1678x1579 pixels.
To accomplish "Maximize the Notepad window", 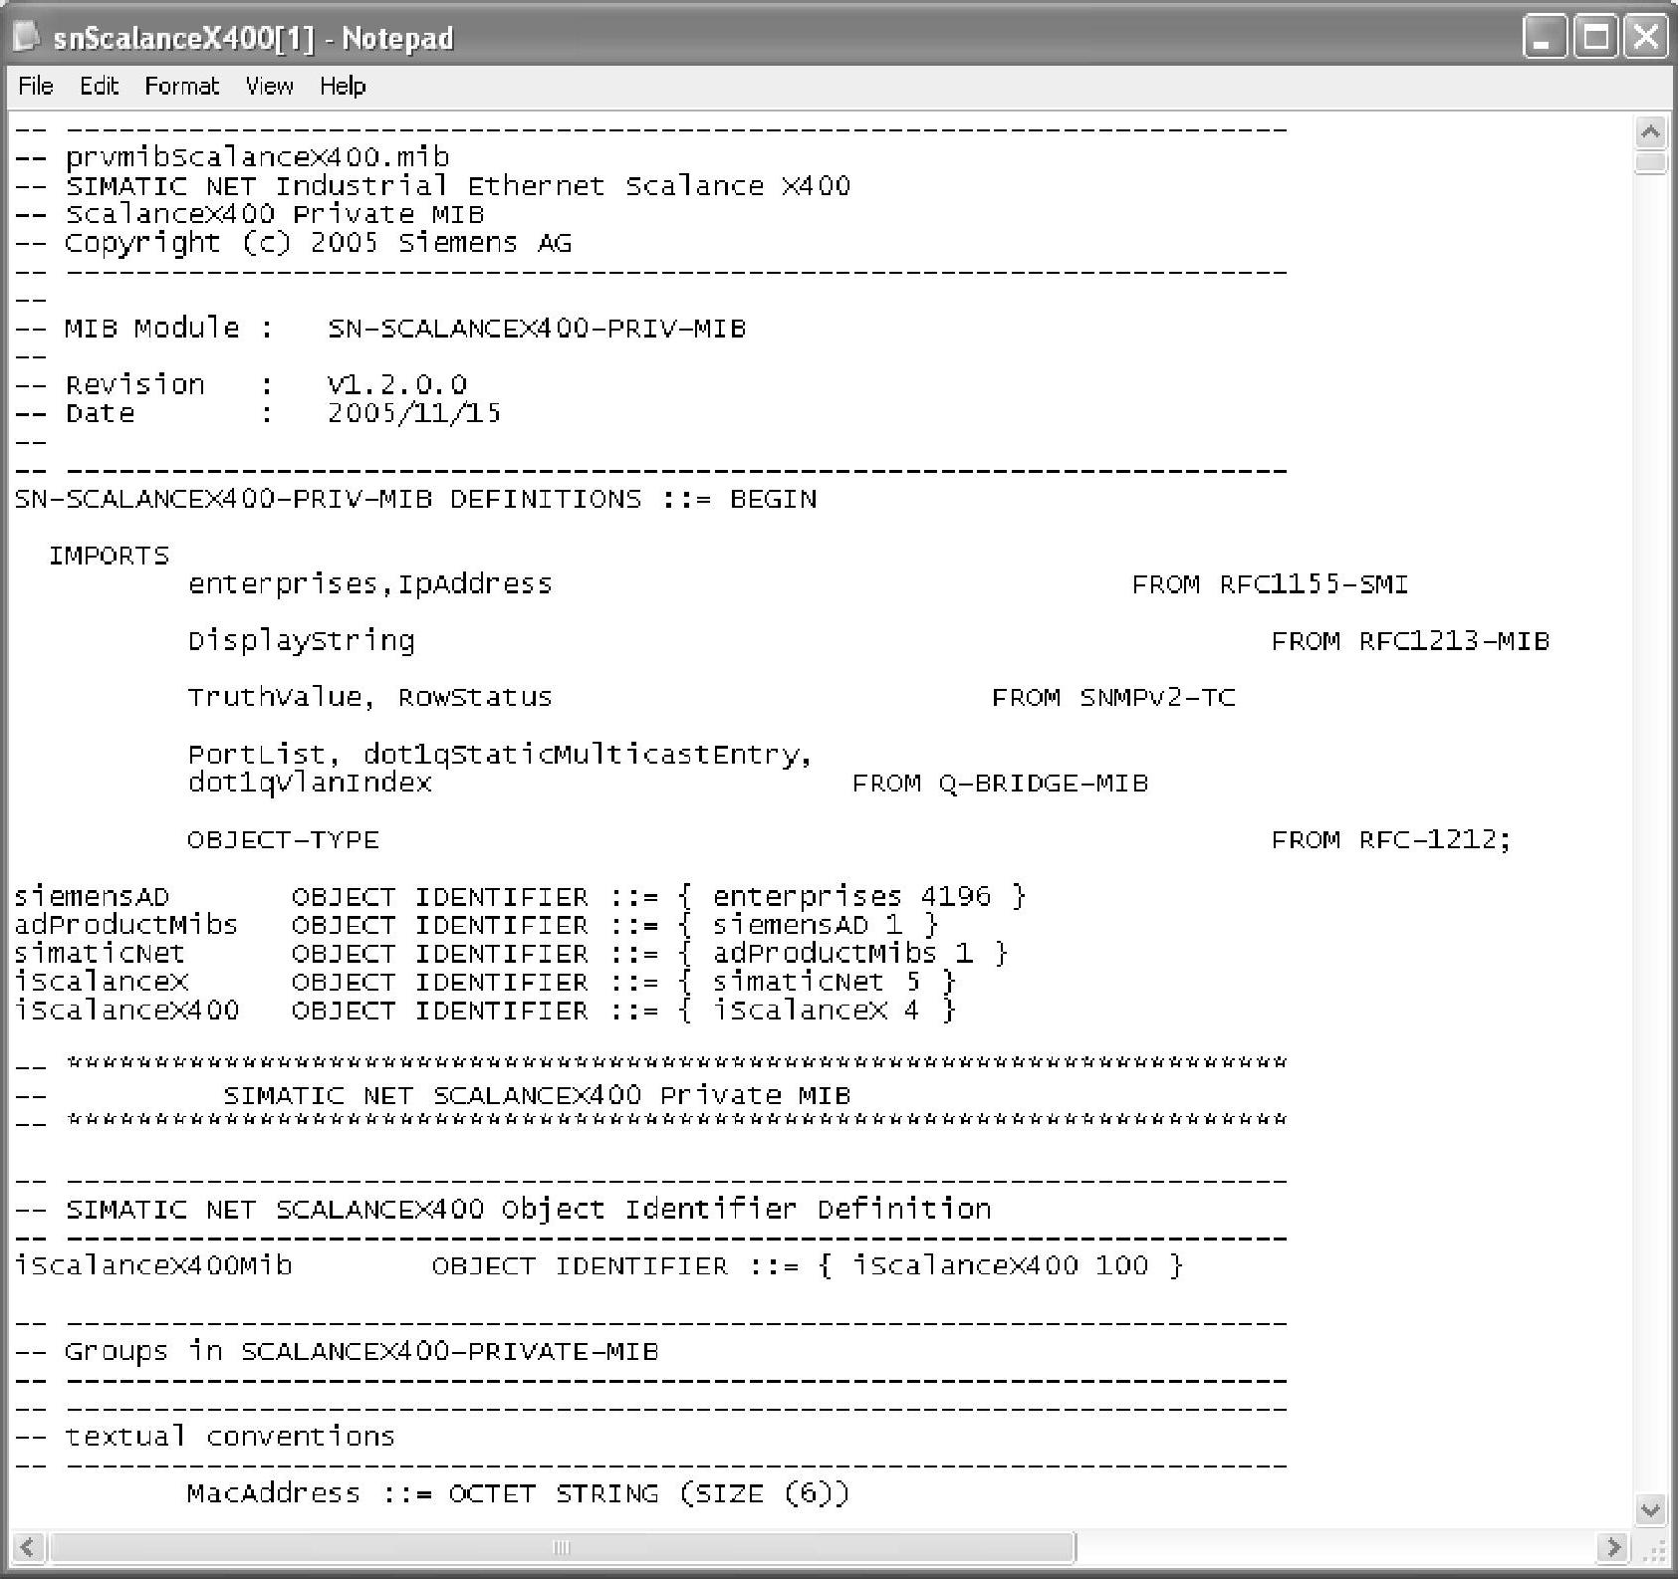I will click(1596, 38).
